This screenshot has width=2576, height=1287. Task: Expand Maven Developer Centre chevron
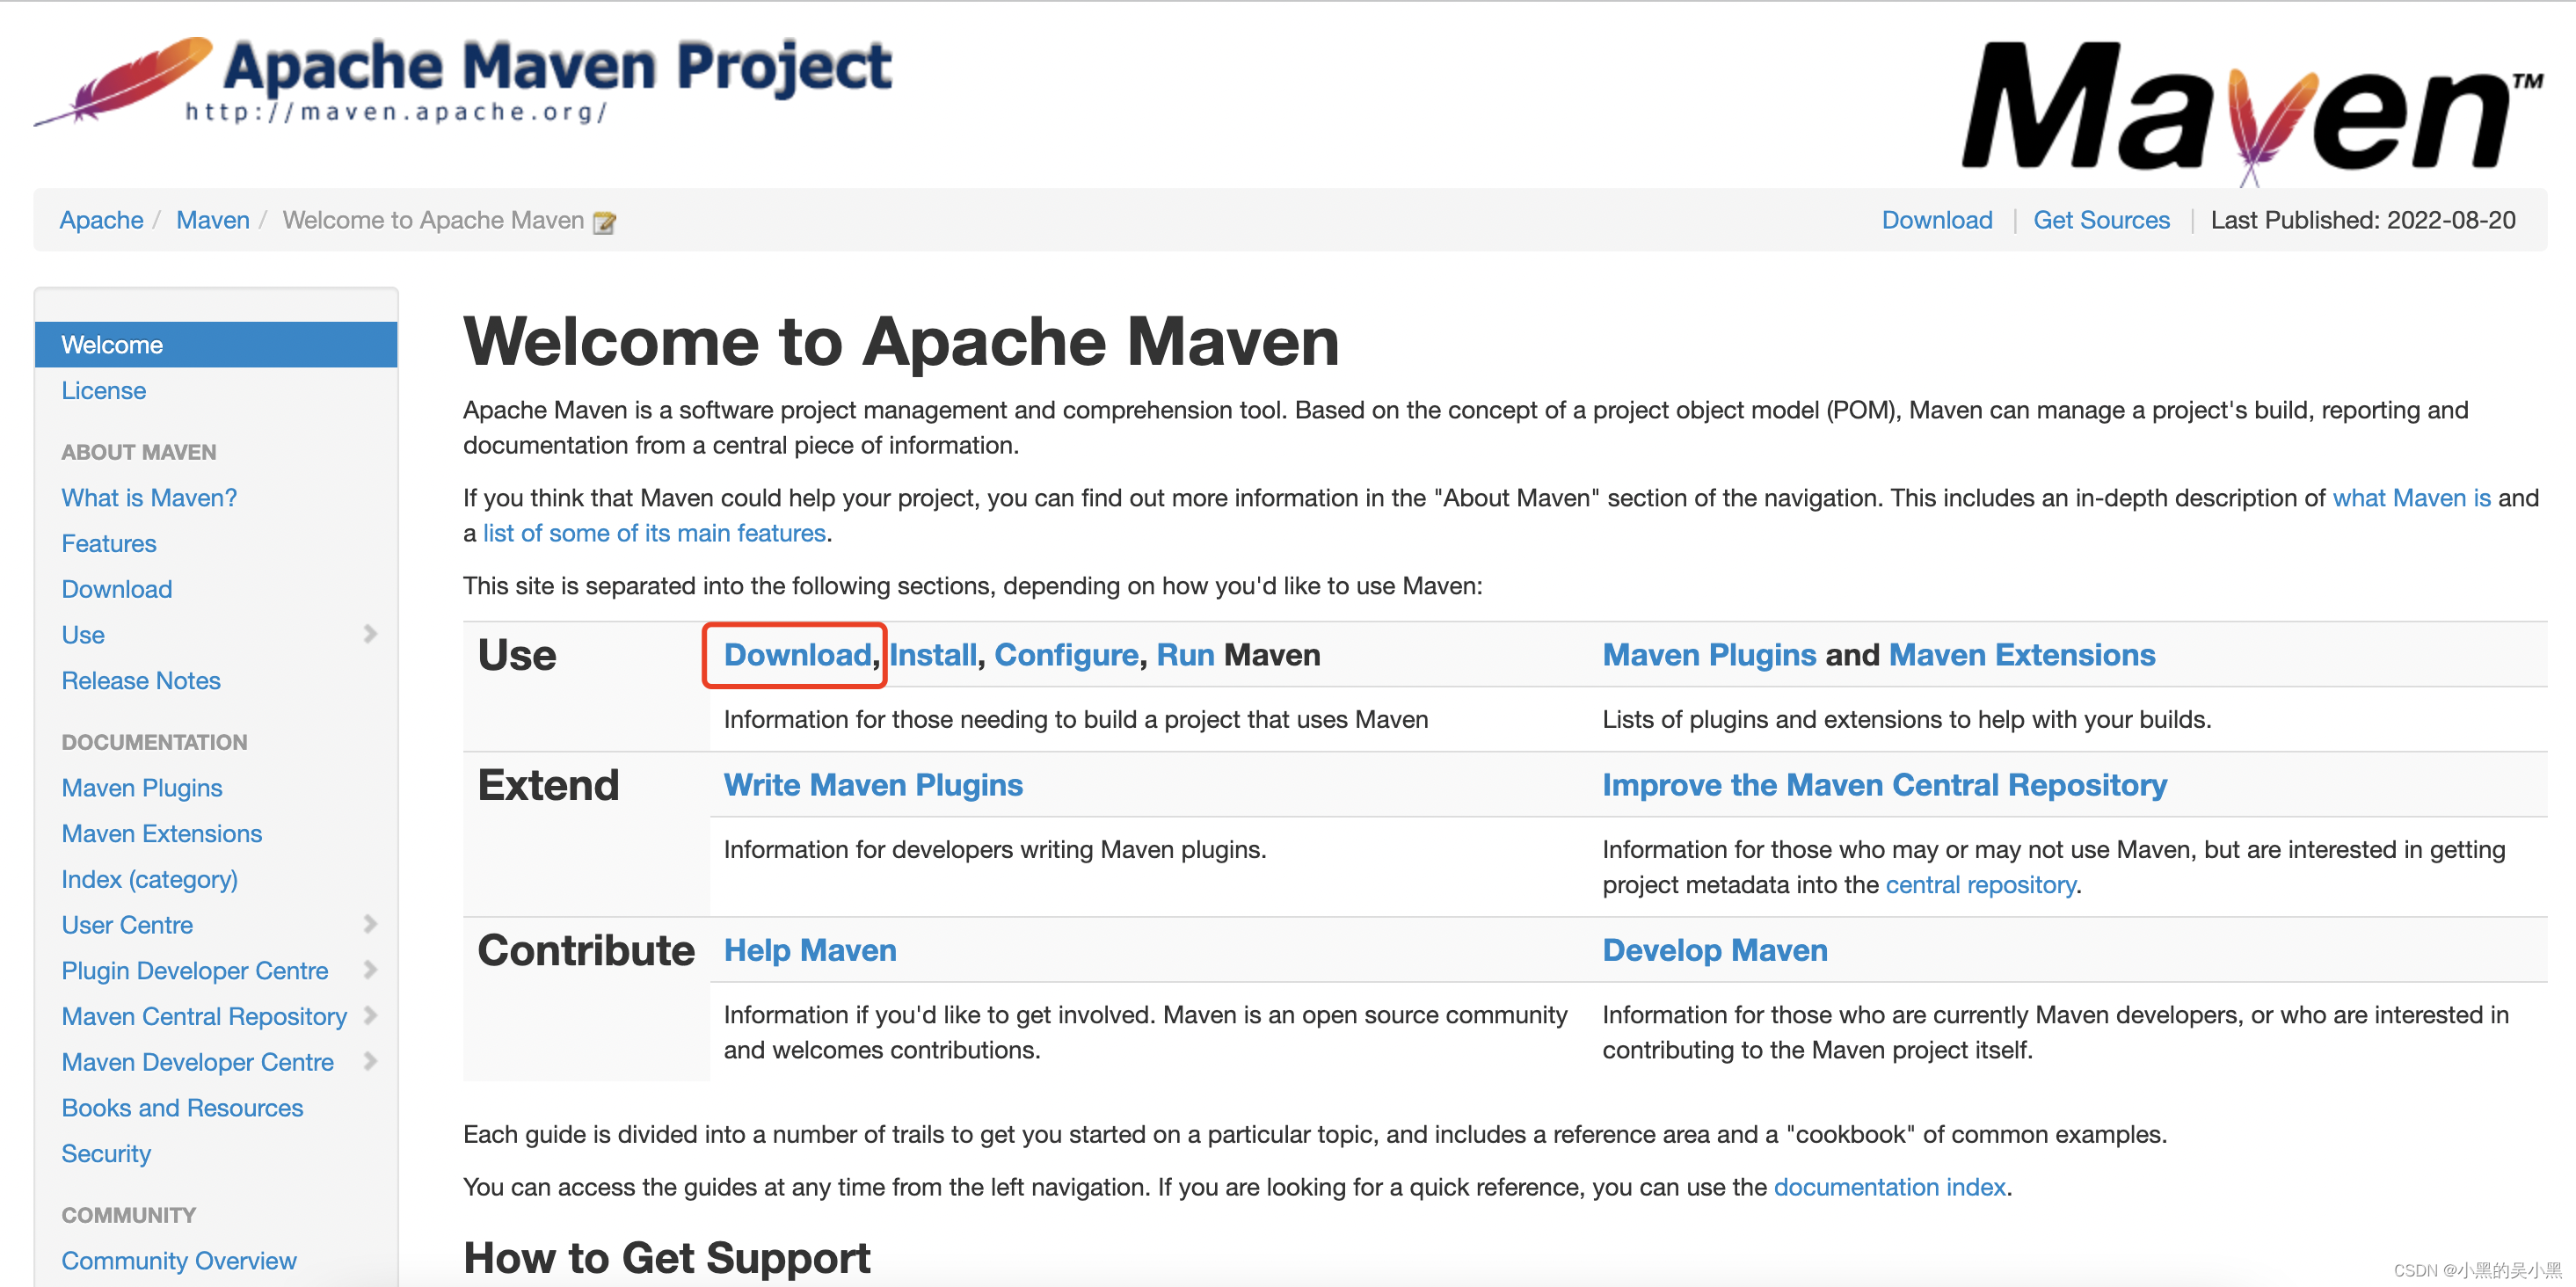370,1061
